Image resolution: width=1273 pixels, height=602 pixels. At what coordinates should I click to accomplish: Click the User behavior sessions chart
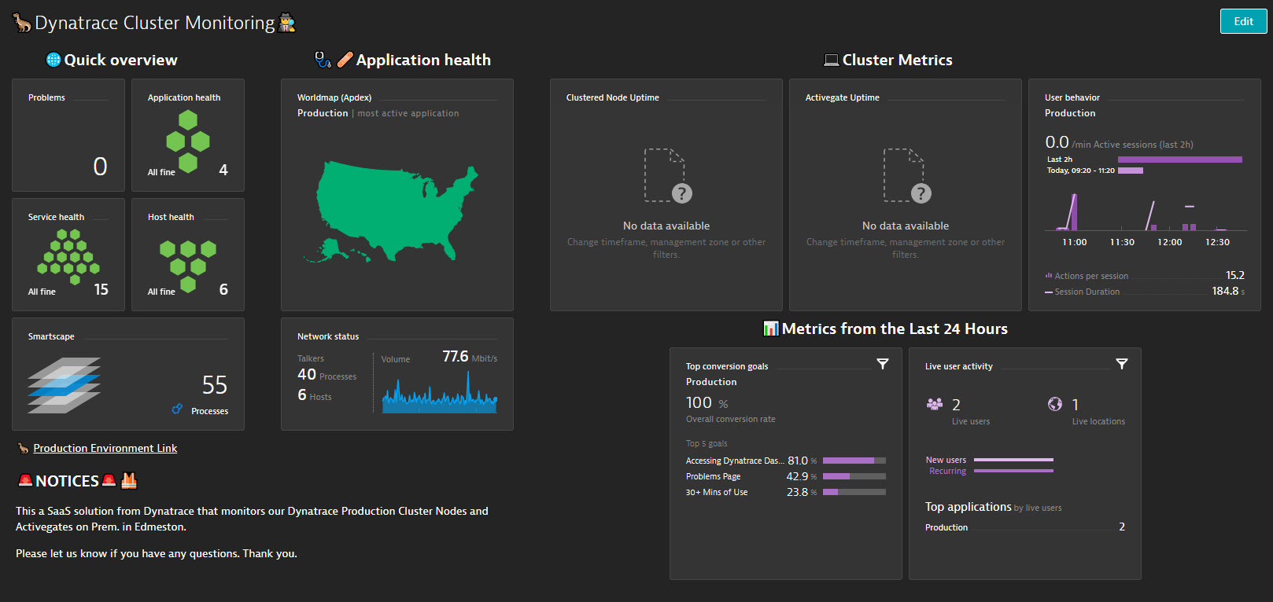pos(1145,212)
